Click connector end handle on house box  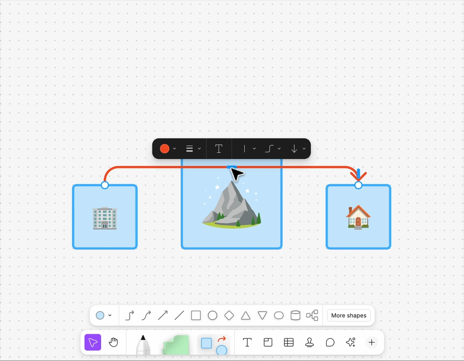358,185
